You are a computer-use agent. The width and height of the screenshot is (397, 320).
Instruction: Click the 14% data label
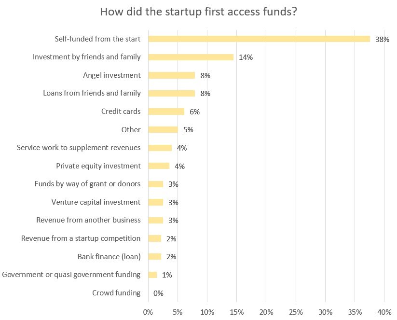[x=246, y=57]
